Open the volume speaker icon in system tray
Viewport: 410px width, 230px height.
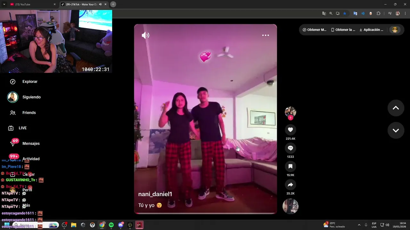tap(387, 225)
